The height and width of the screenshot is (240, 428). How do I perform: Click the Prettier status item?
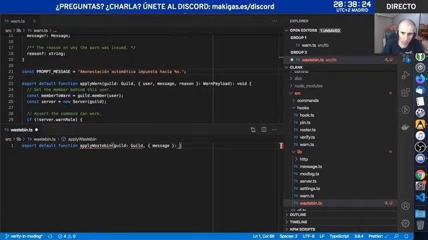click(379, 237)
